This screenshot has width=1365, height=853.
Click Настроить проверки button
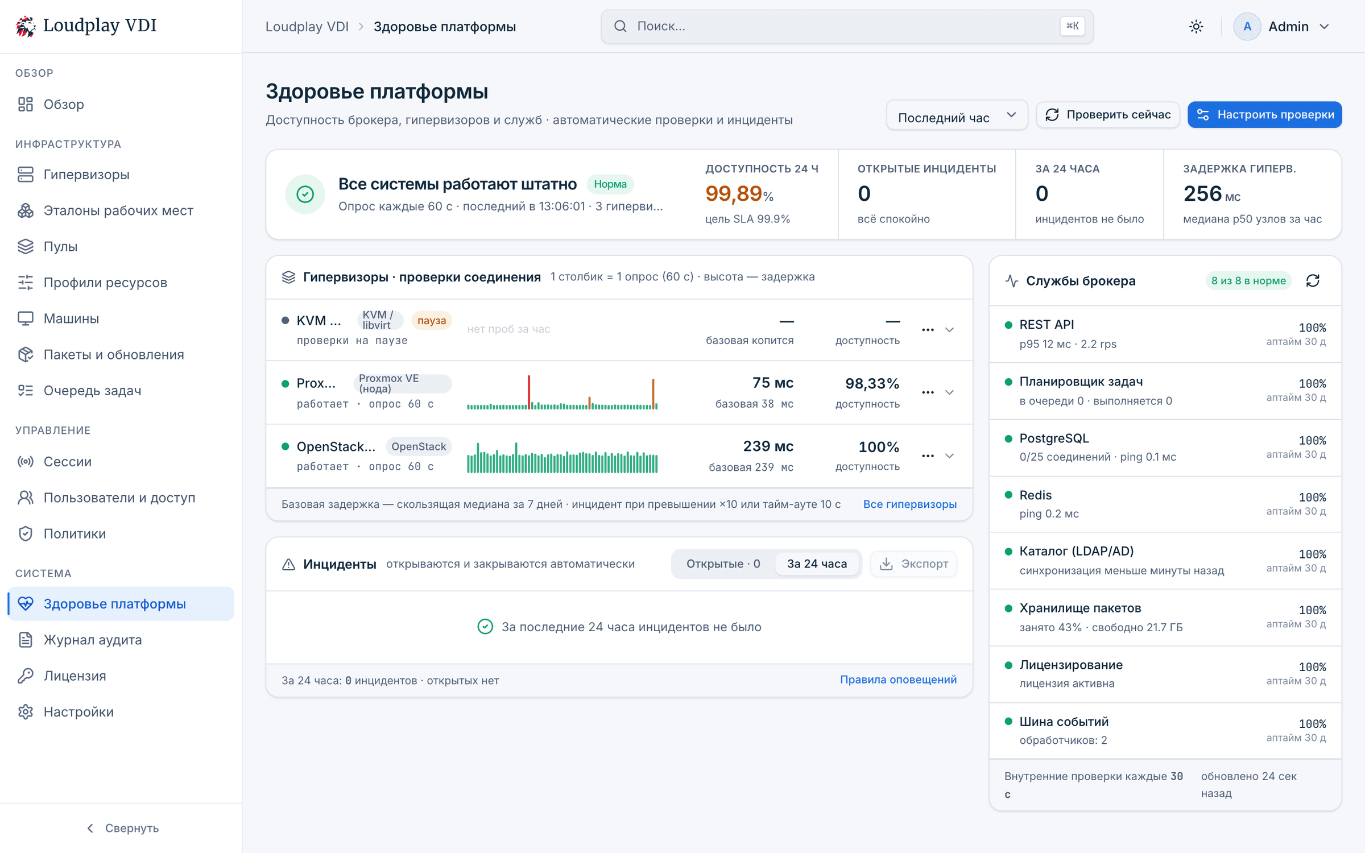pyautogui.click(x=1265, y=115)
